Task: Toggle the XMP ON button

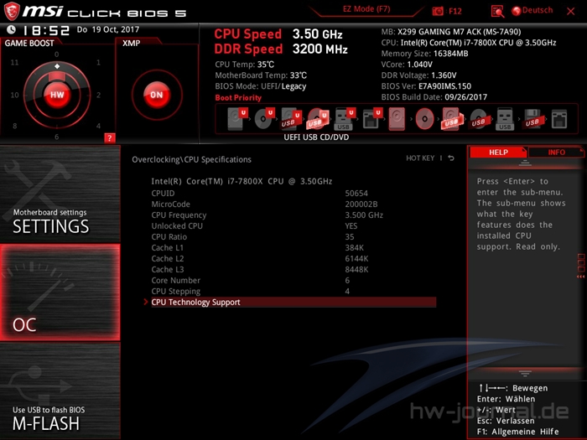Action: point(157,95)
